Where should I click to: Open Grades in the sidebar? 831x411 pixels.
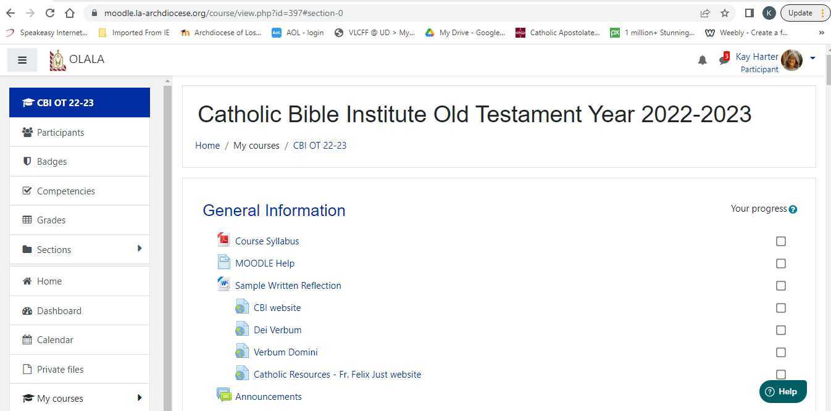51,220
